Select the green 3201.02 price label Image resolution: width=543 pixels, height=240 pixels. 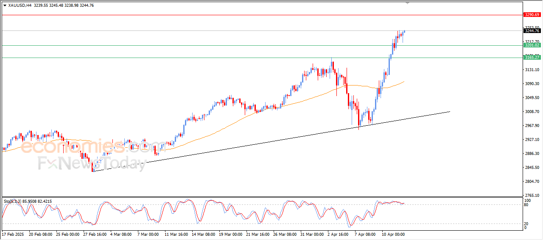pyautogui.click(x=532, y=45)
